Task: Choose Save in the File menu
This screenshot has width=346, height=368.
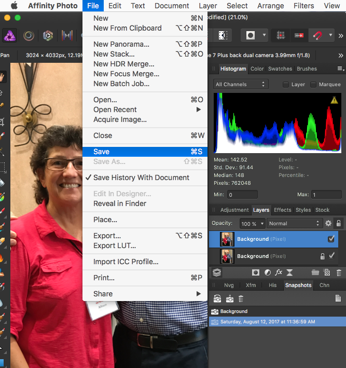Action: click(145, 152)
